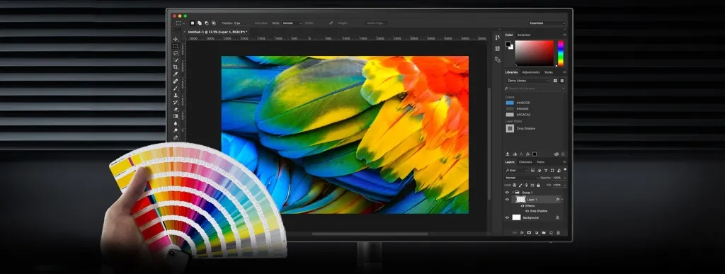Image resolution: width=725 pixels, height=274 pixels.
Task: Select the Dodge tool
Action: coord(176,130)
